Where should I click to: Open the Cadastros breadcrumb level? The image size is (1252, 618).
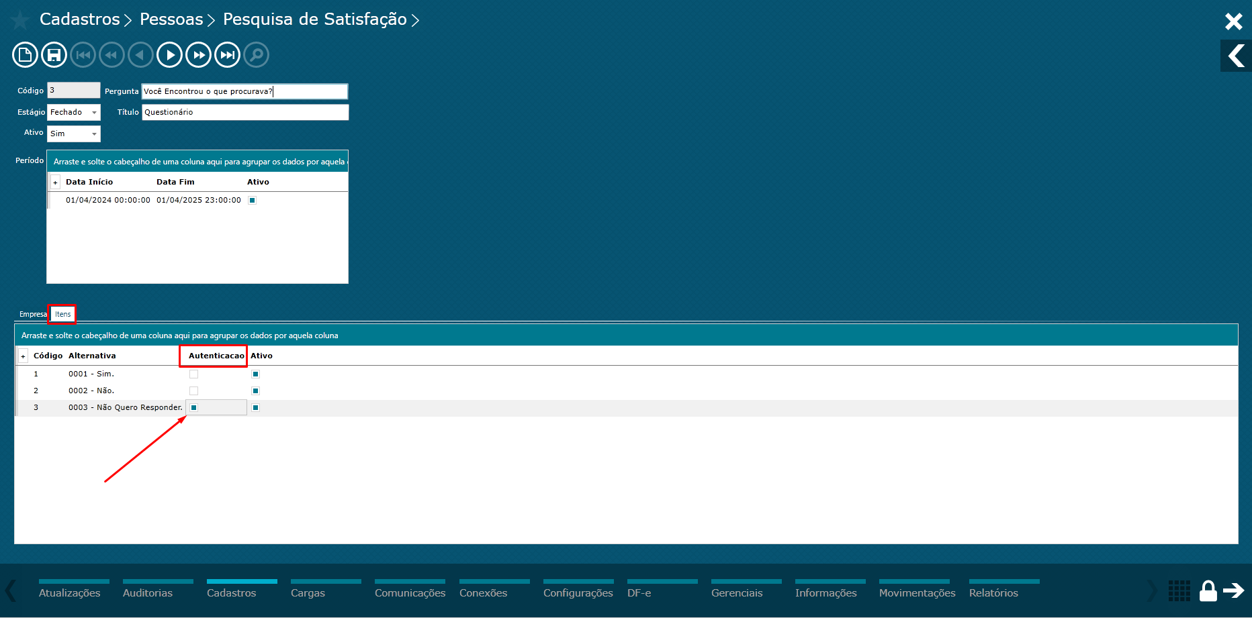[80, 19]
